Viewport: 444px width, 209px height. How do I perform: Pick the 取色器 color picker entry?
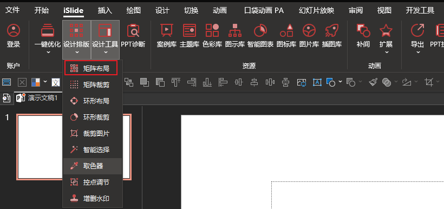click(92, 166)
